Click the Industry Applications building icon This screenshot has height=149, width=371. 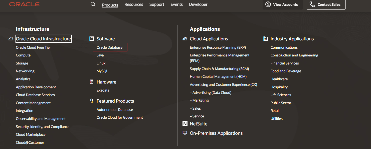pos(266,39)
